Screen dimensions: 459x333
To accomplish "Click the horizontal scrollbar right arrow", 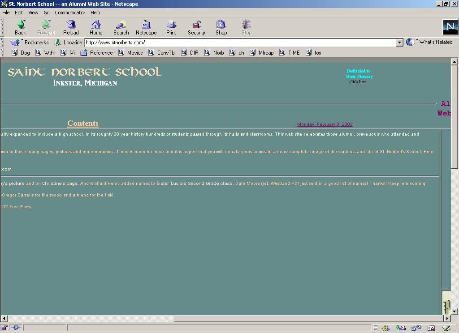I will pyautogui.click(x=447, y=319).
